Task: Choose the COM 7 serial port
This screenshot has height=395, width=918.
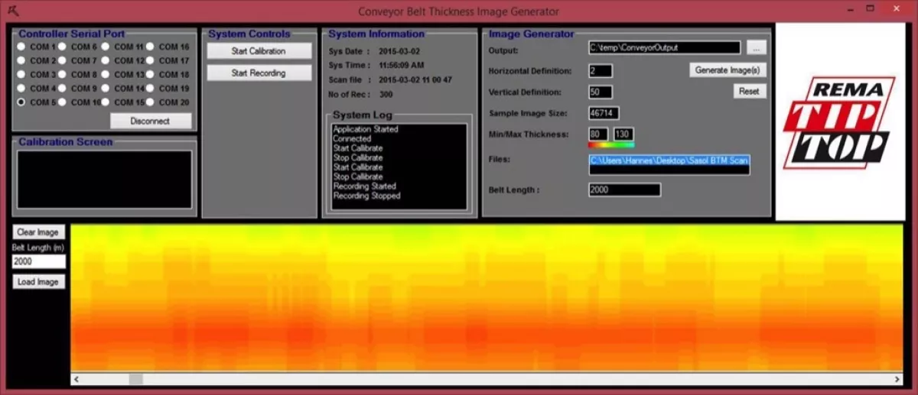Action: (63, 61)
